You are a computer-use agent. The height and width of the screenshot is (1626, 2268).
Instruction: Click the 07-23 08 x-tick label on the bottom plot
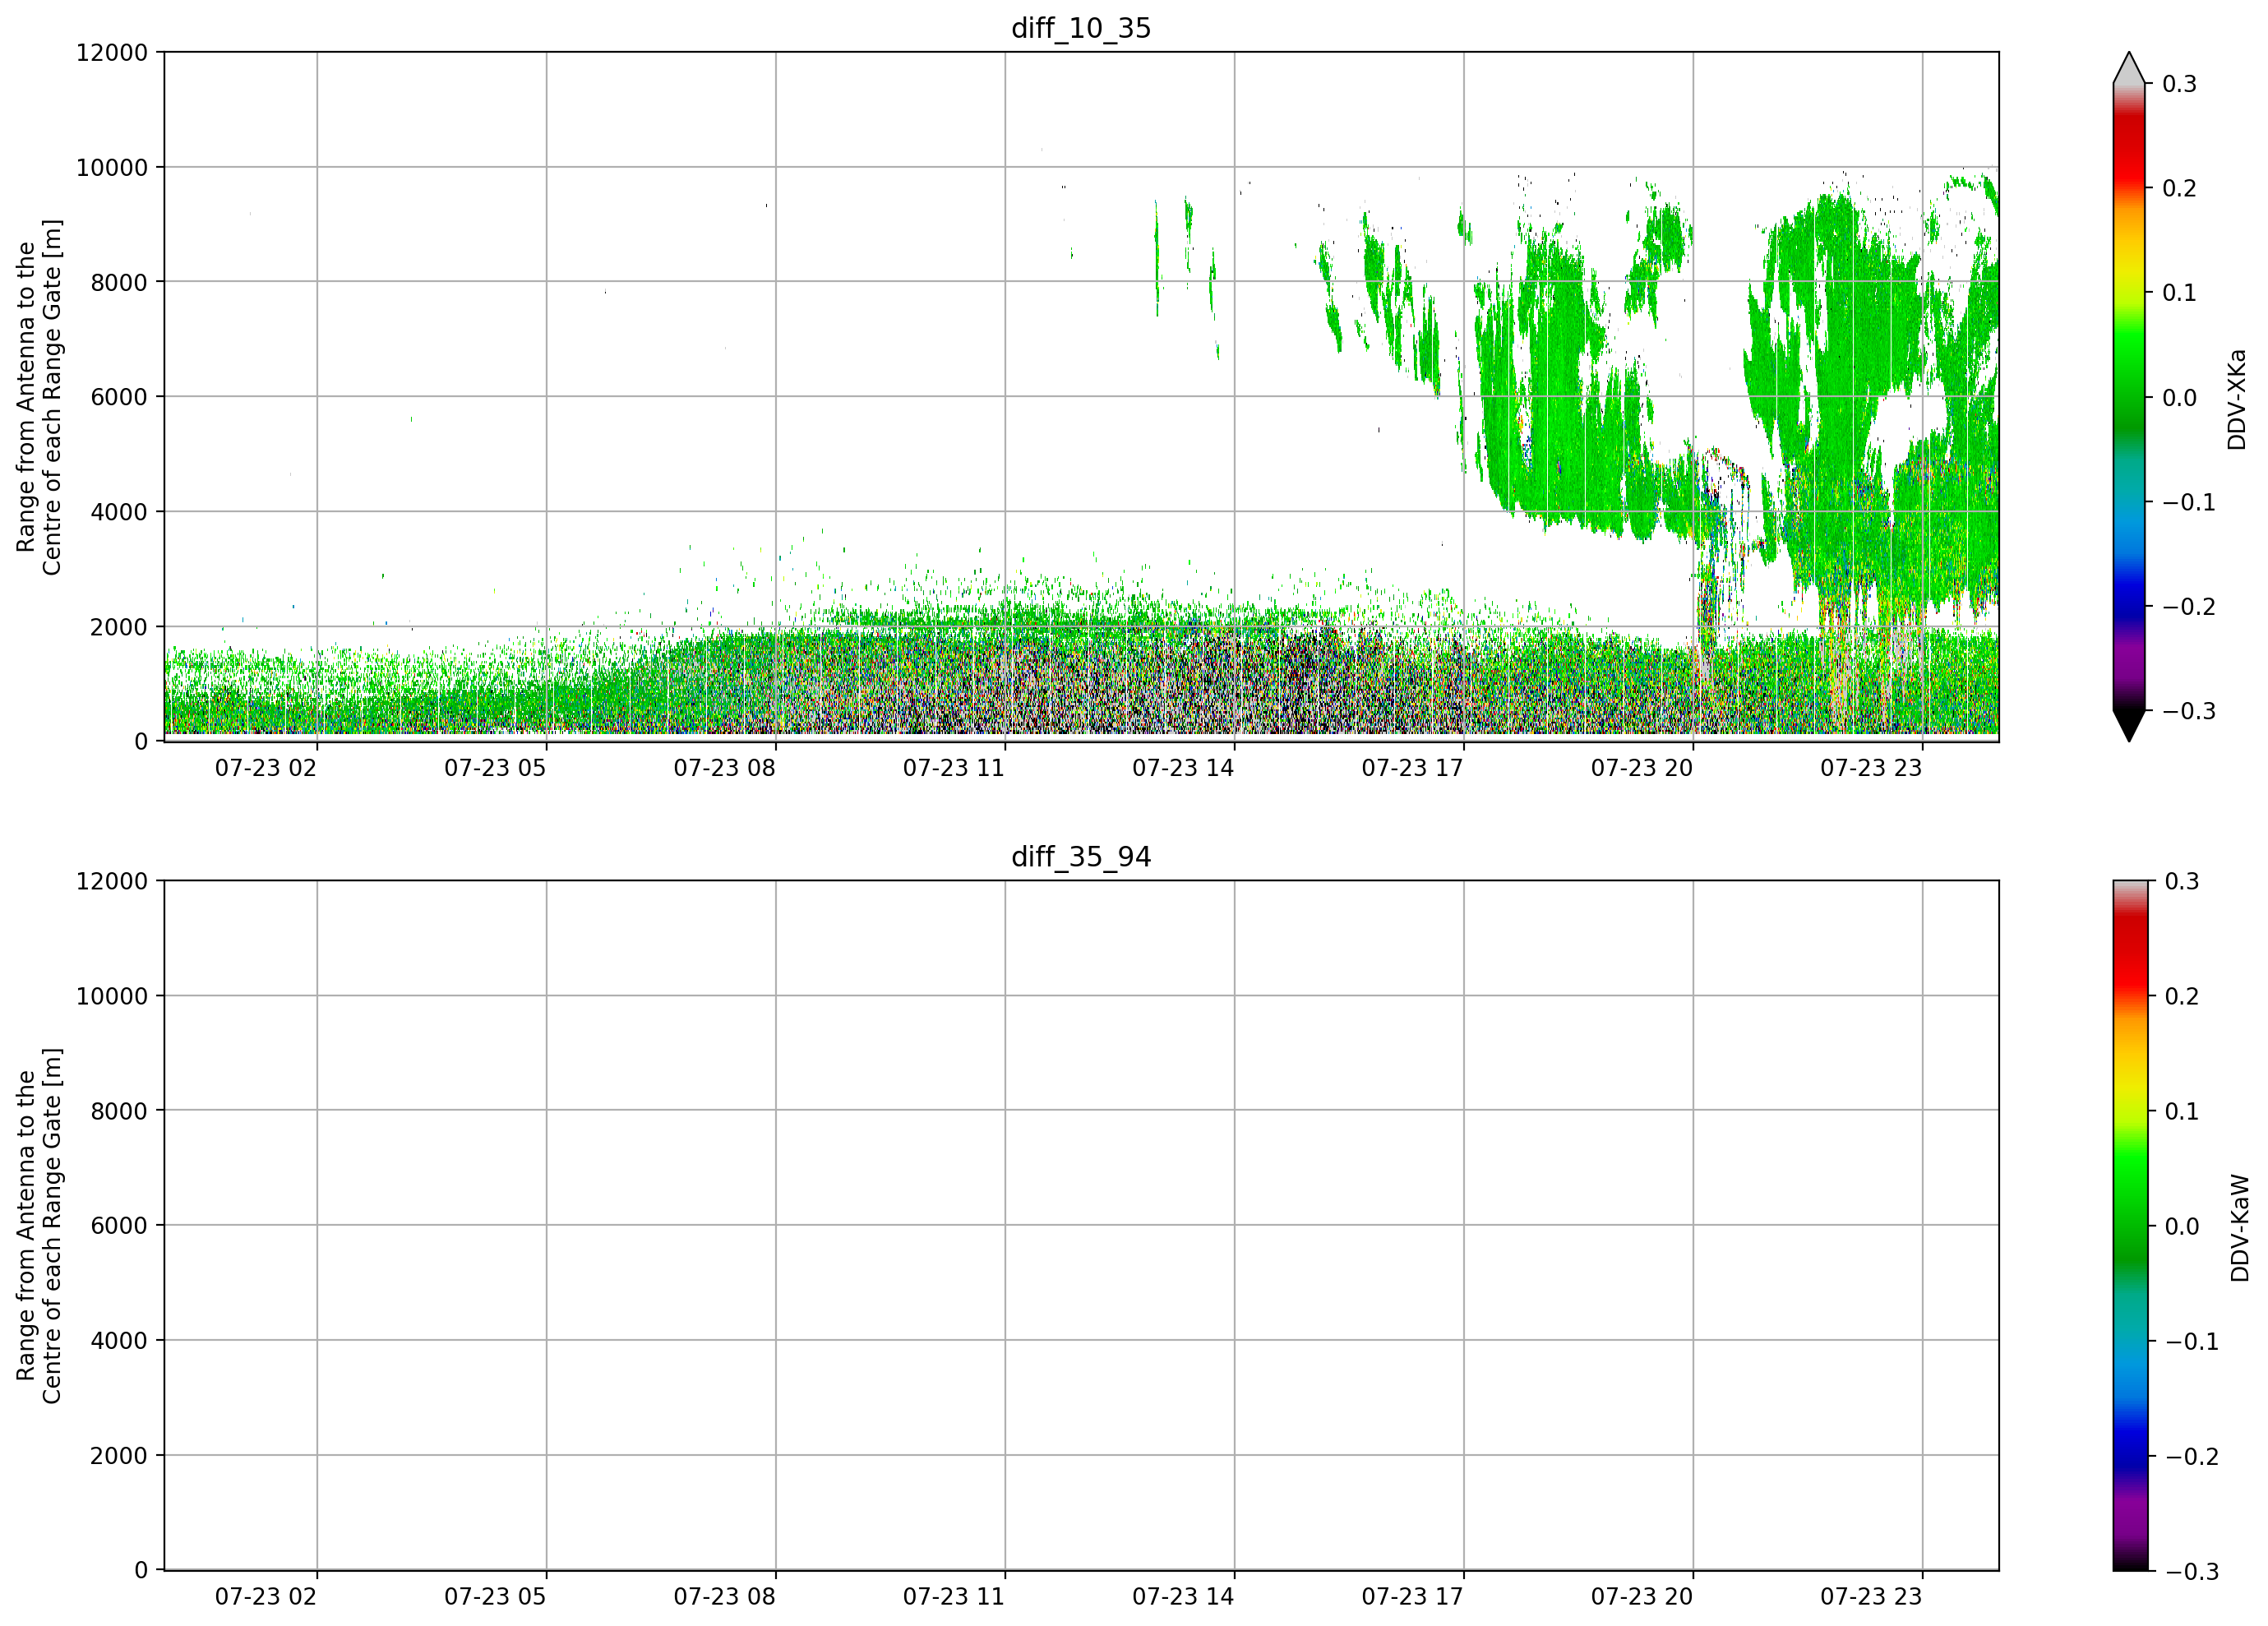(x=724, y=1597)
